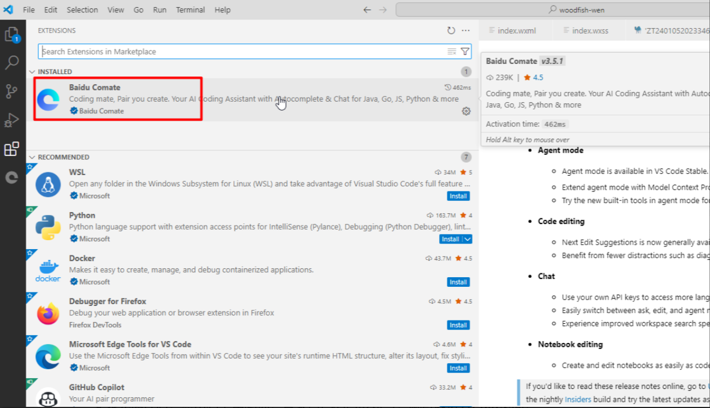The image size is (710, 408).
Task: Select Microsoft Edge Tools for VS Code title
Action: (x=130, y=345)
